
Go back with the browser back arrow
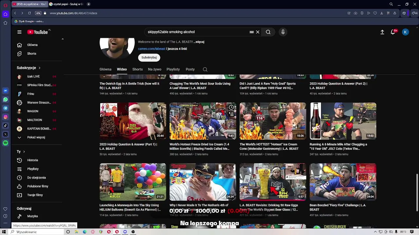15,13
